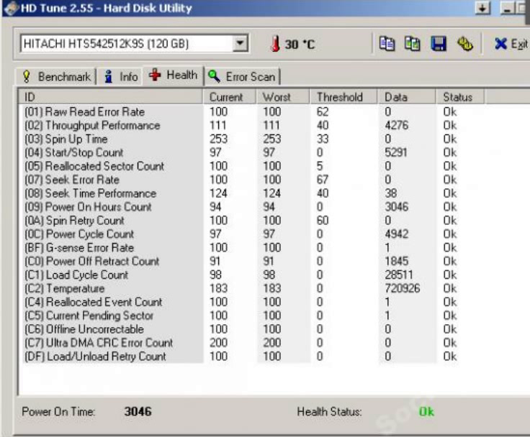Select the (C0) Power Off Retract Count row

pos(274,261)
